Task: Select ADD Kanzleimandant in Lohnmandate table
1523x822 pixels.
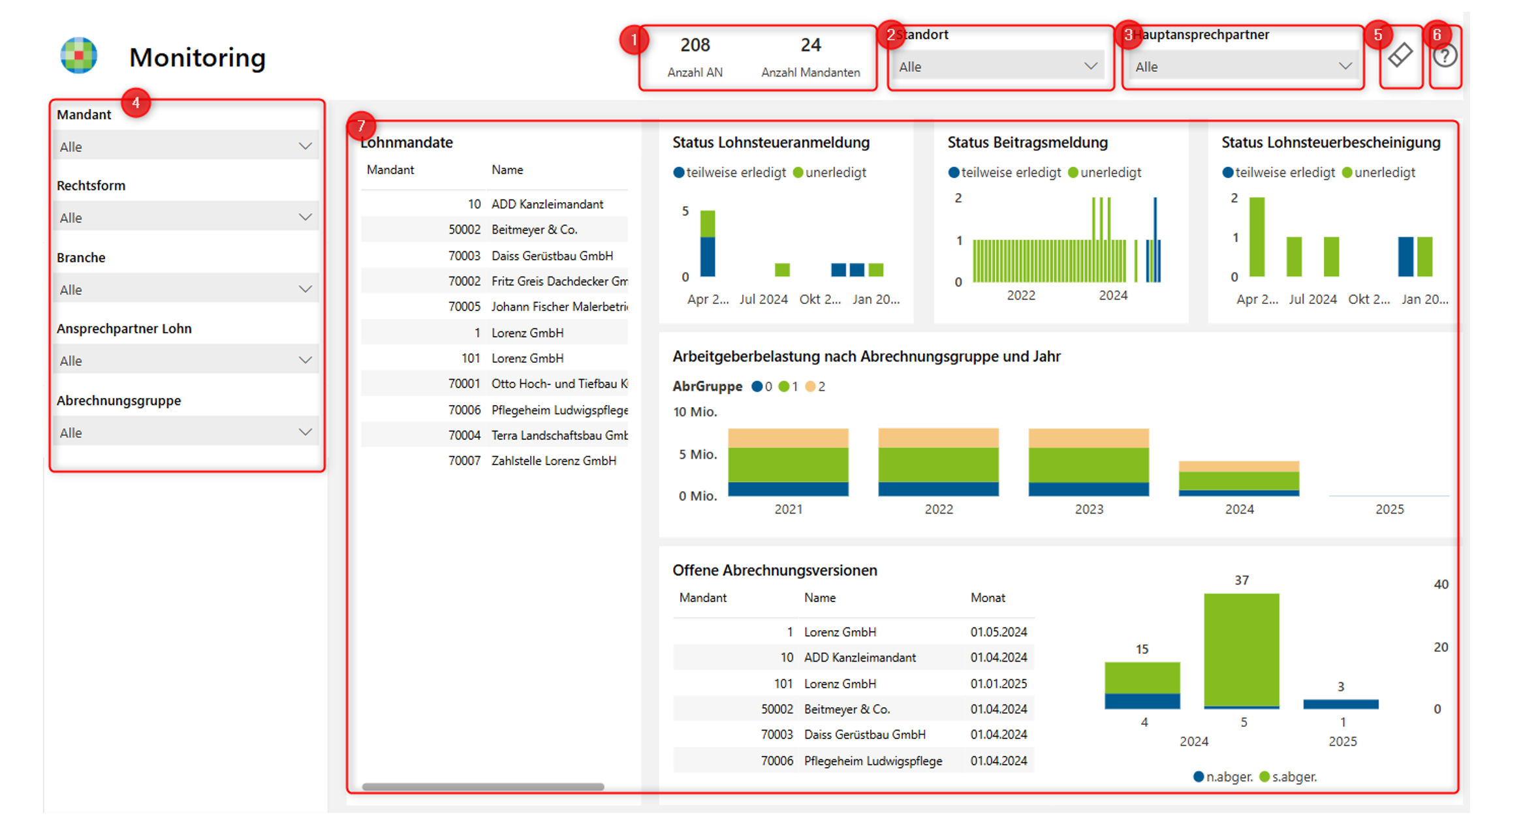Action: click(x=494, y=204)
